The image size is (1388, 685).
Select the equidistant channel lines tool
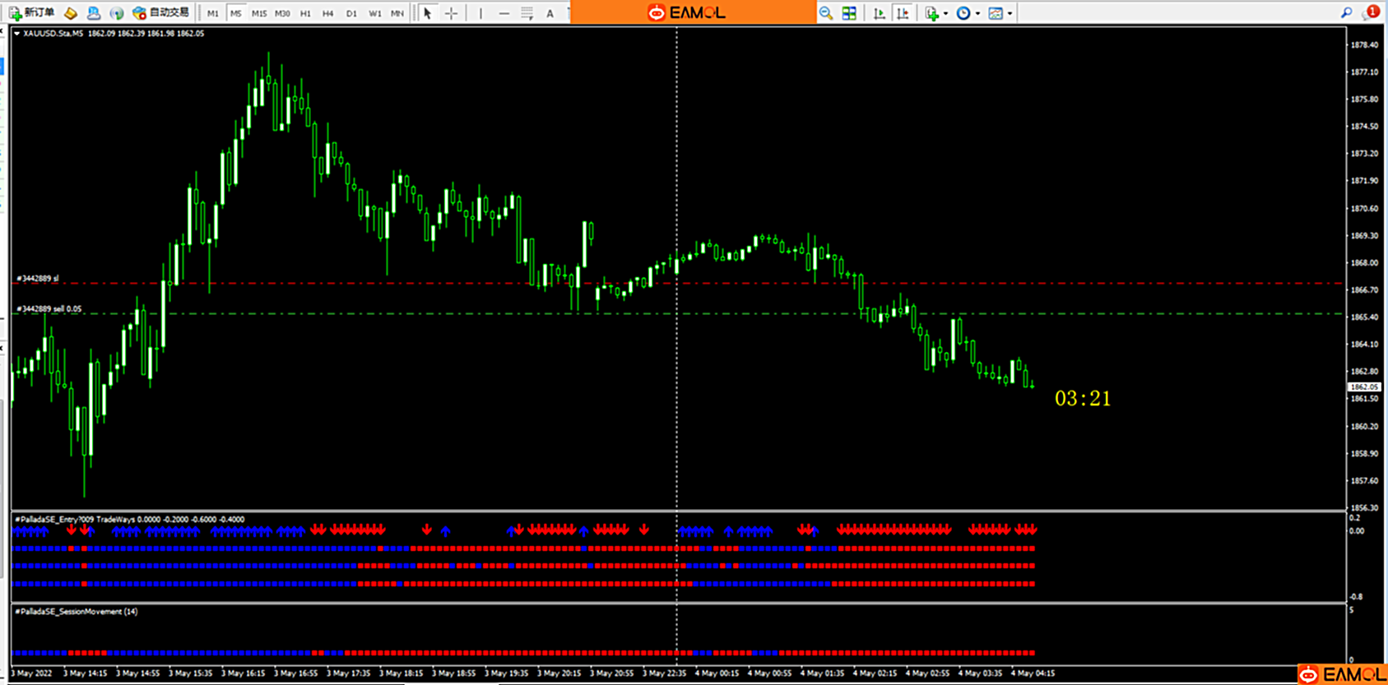[527, 13]
